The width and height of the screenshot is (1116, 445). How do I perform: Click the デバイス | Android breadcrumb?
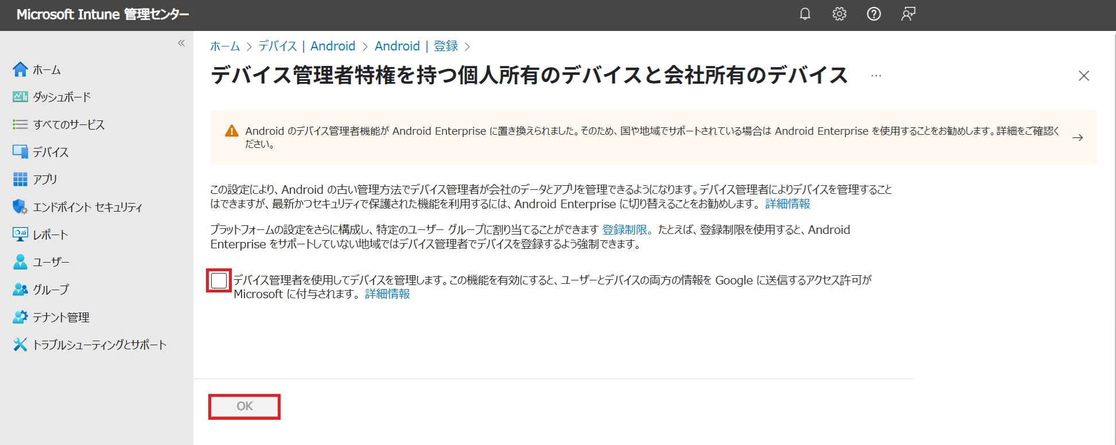tap(307, 46)
